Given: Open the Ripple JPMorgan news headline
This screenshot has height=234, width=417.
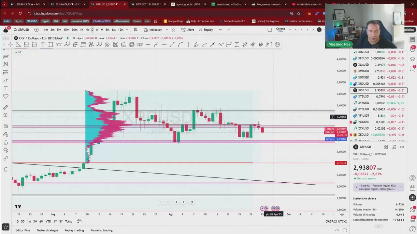Looking at the screenshot, I should point(379,187).
